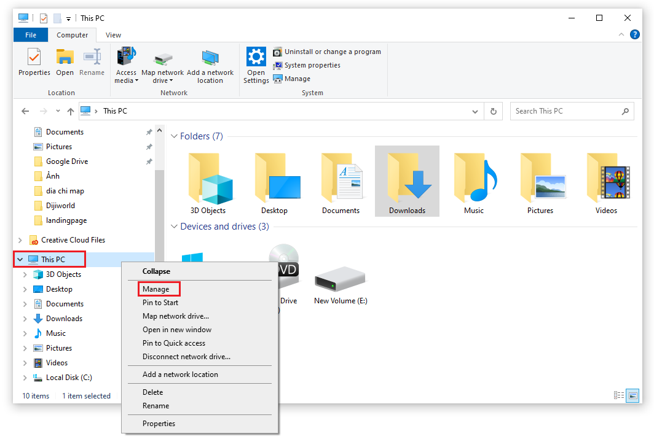
Task: Unpin Pictures from Quick access
Action: pos(149,146)
